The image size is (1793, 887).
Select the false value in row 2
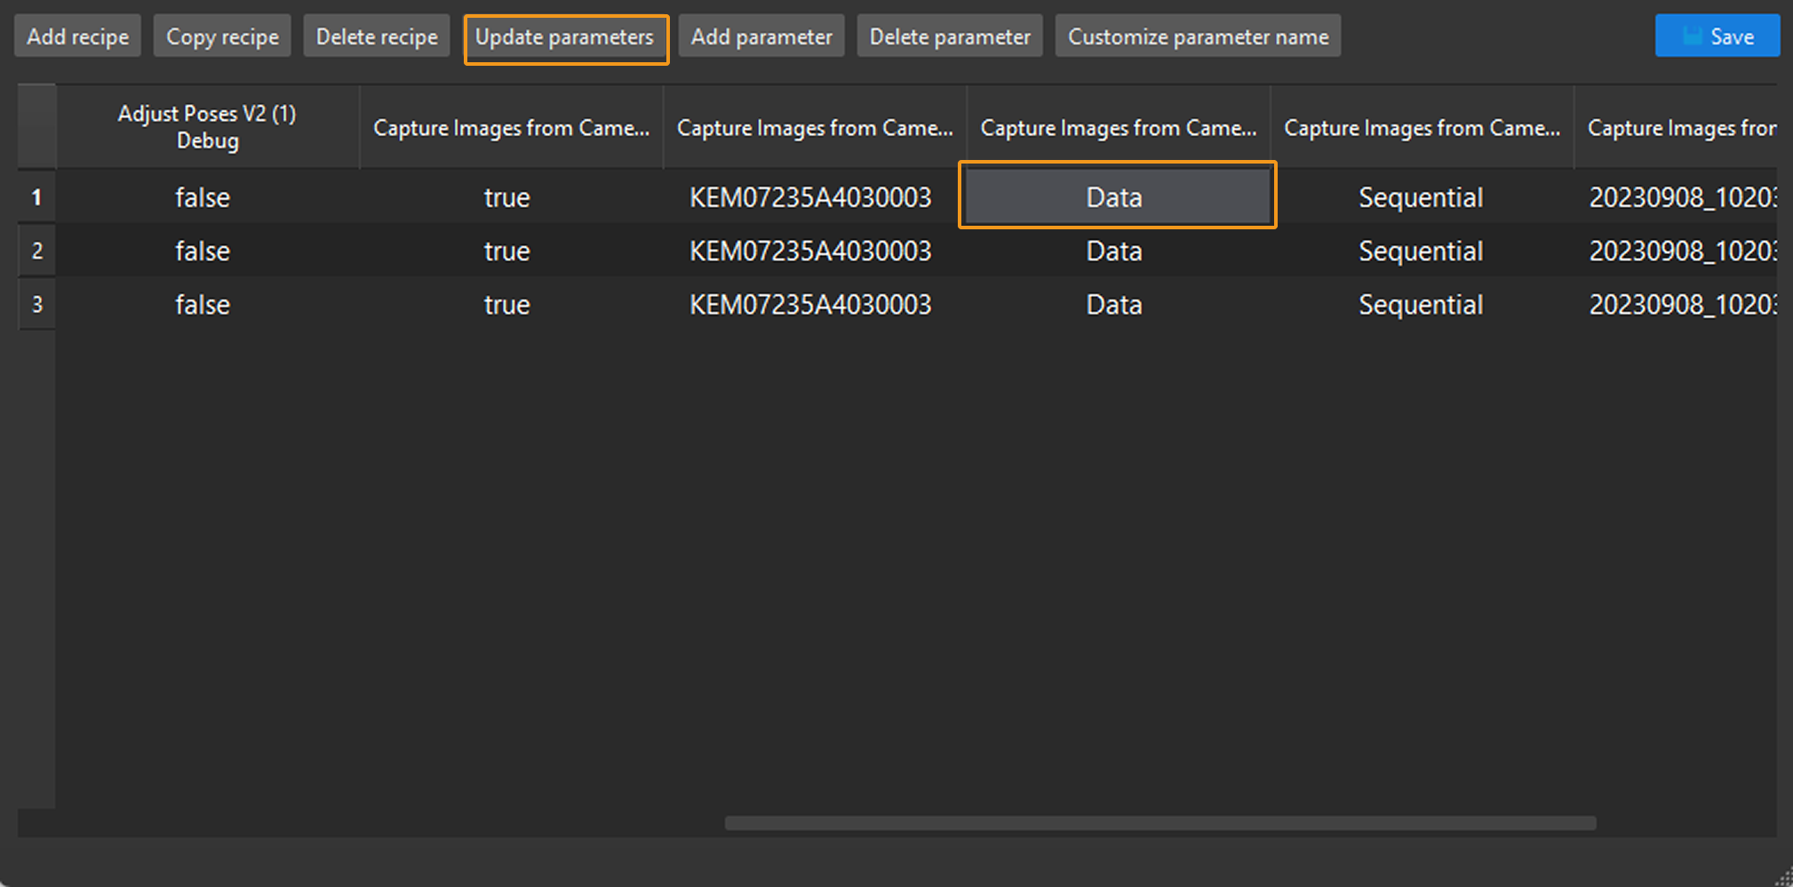click(202, 251)
